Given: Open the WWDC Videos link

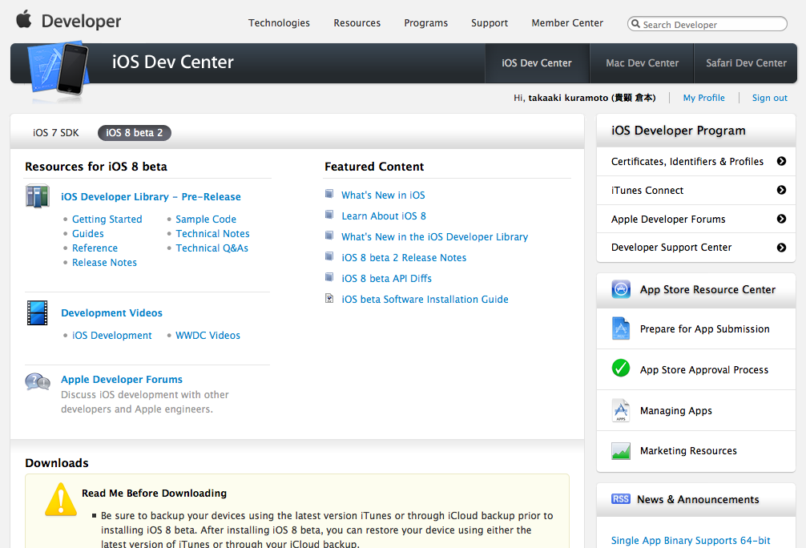Looking at the screenshot, I should (x=208, y=335).
